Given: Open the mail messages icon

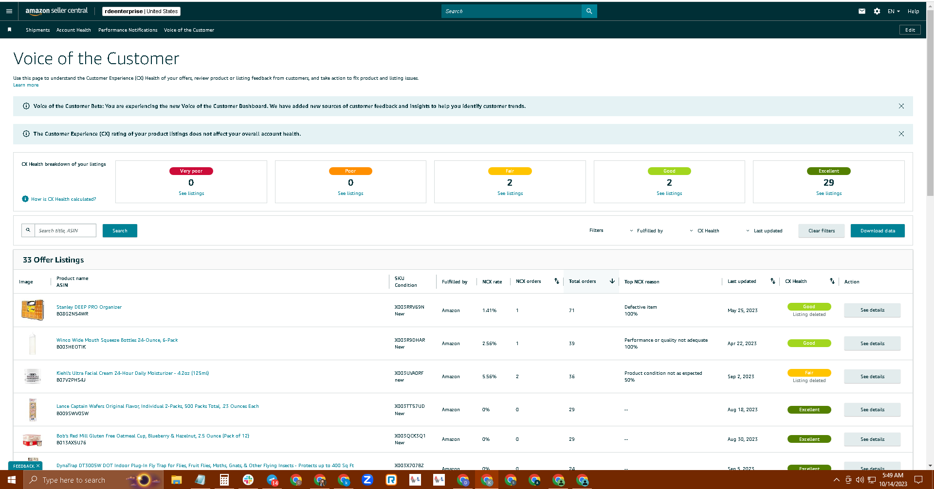Looking at the screenshot, I should click(x=861, y=11).
